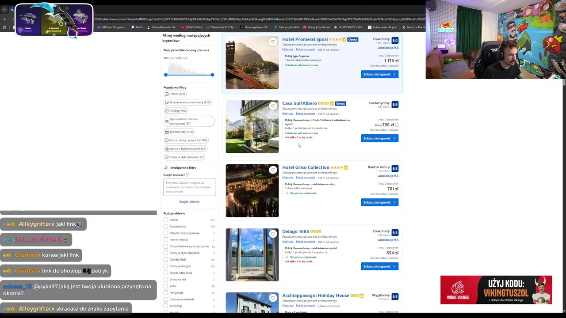Tick the Wille checkbox

[x=166, y=286]
